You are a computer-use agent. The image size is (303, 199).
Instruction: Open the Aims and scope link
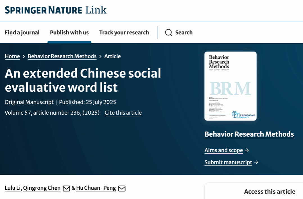click(x=223, y=150)
